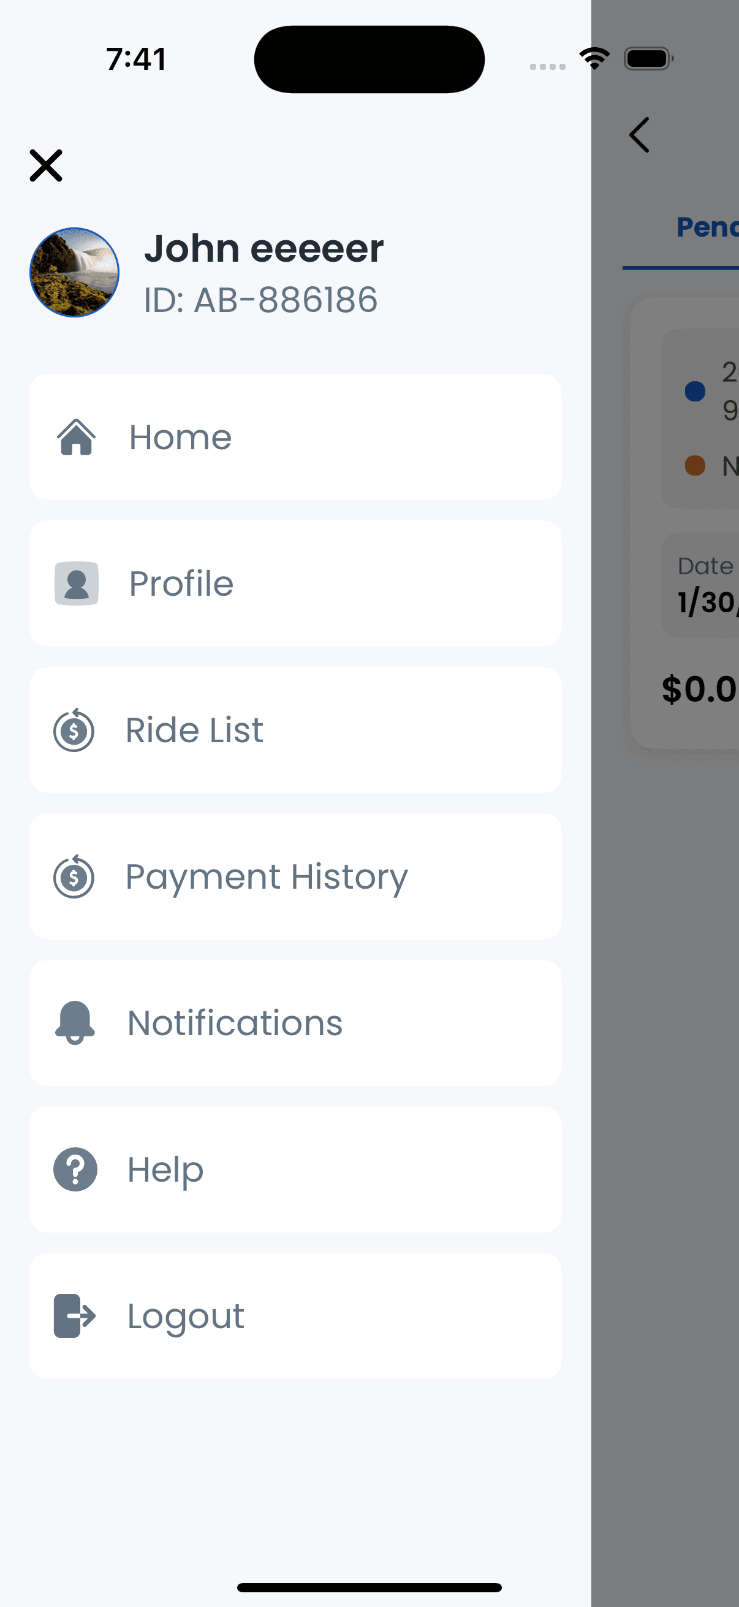Tap the bell icon beside Notifications
Image resolution: width=739 pixels, height=1607 pixels.
click(x=75, y=1022)
